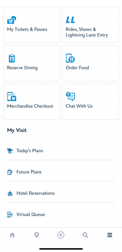
Task: Tap the Reserve Dining fork and knife icon
Action: [x=12, y=58]
